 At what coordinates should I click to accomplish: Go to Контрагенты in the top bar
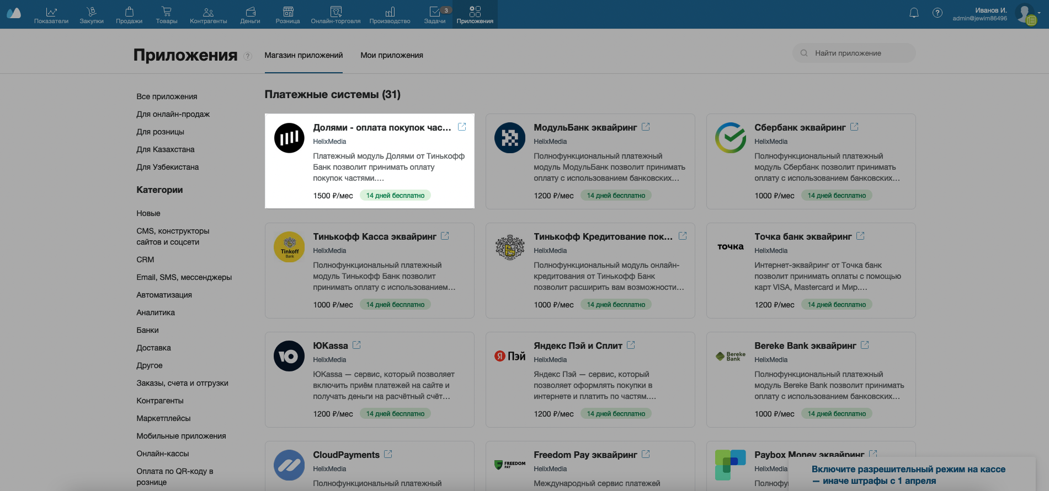coord(209,15)
